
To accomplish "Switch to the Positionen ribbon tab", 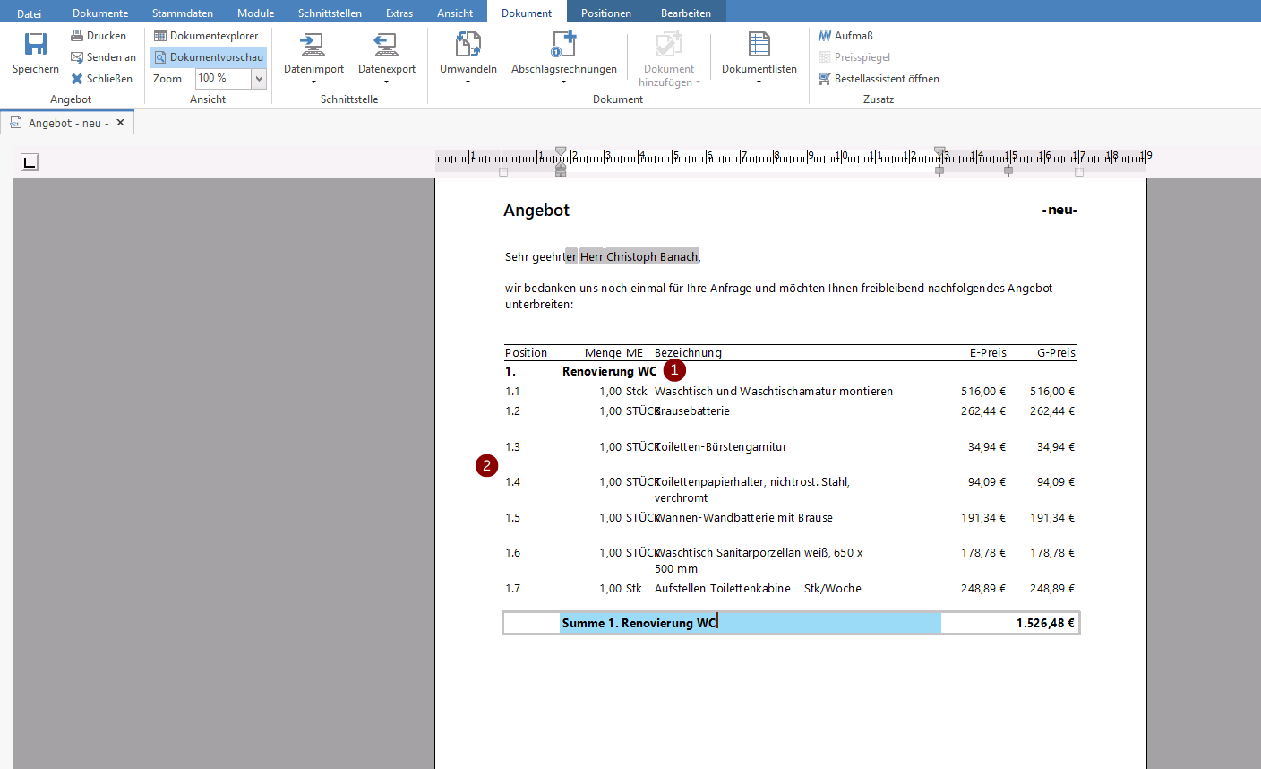I will coord(605,13).
